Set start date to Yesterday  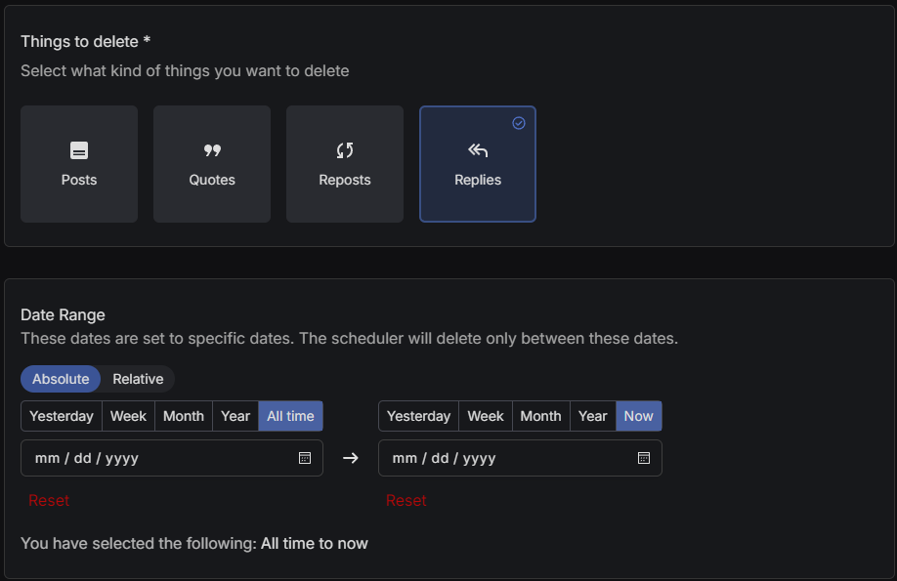point(62,416)
